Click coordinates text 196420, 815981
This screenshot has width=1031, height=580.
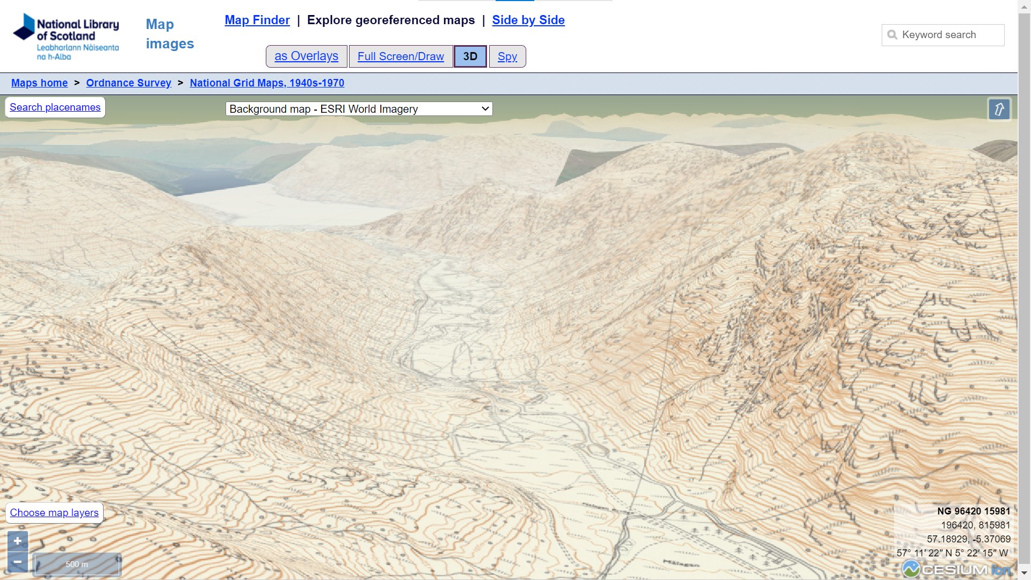[976, 525]
